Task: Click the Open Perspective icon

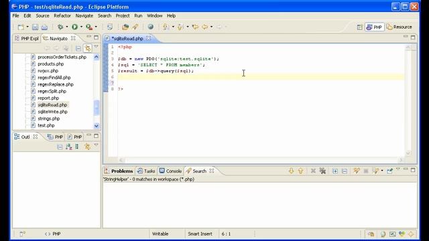Action: click(359, 27)
